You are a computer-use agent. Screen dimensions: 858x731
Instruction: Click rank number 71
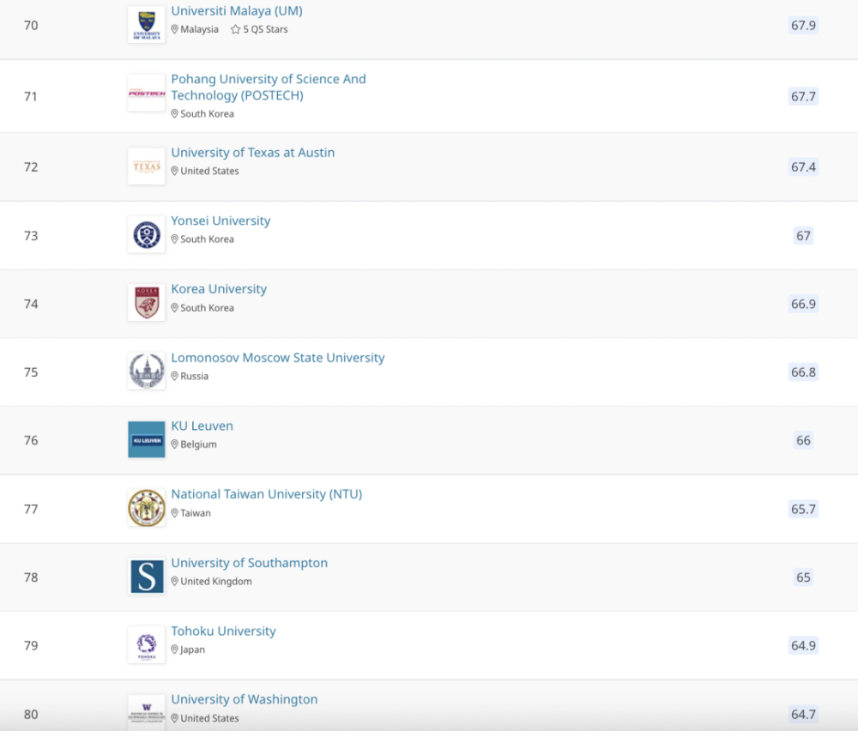pyautogui.click(x=31, y=96)
